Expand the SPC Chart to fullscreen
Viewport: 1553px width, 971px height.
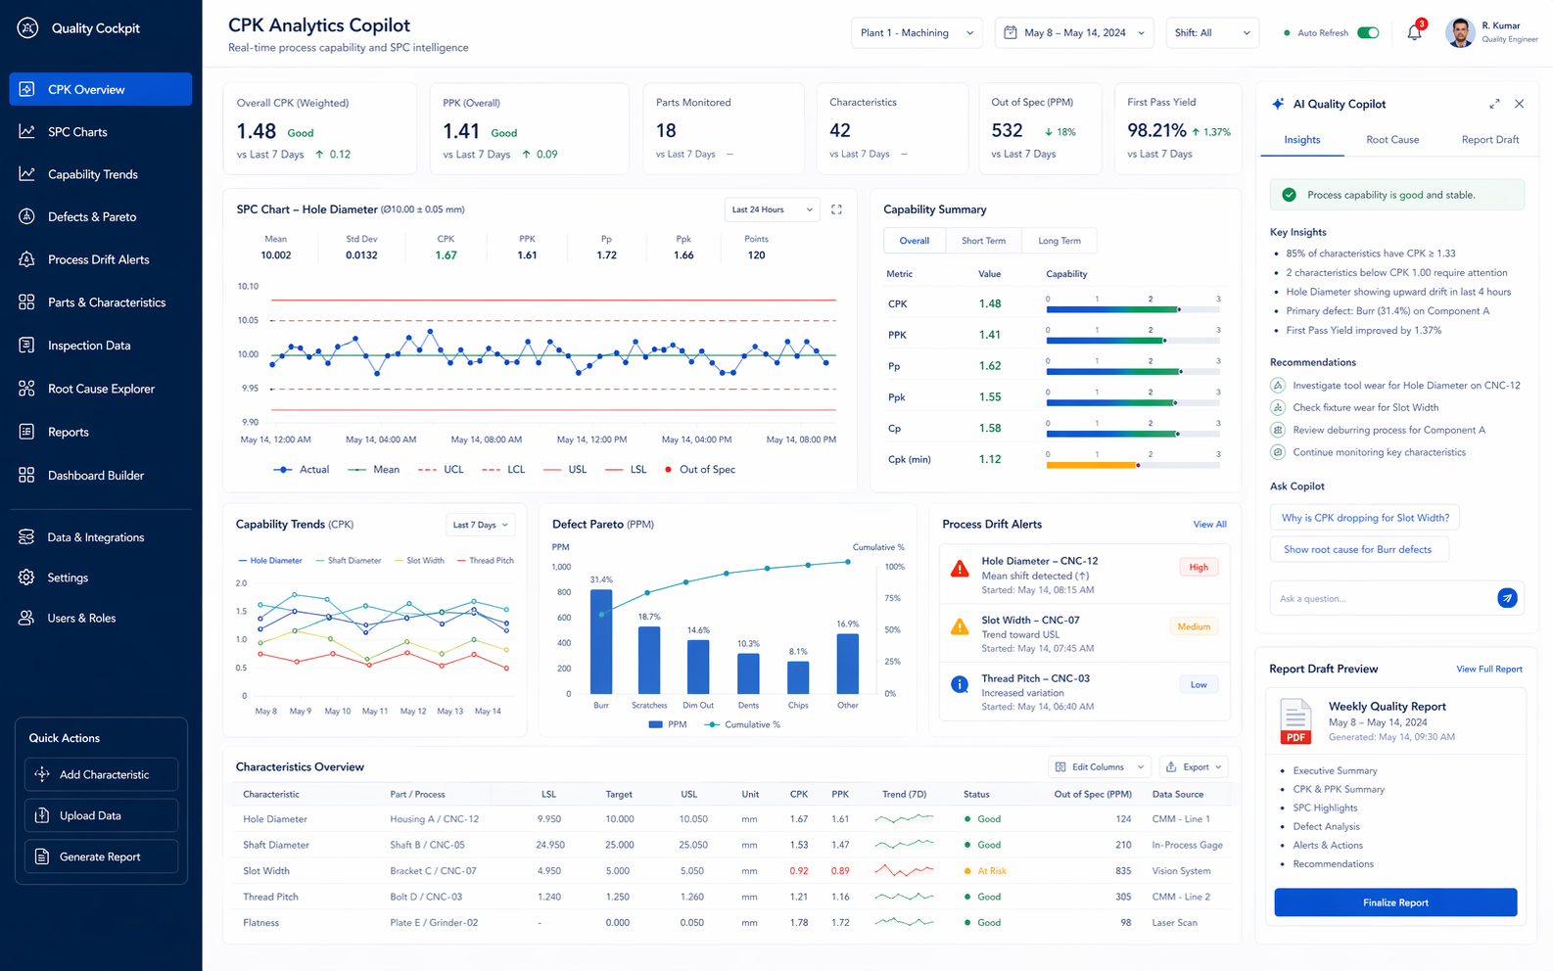[x=836, y=209]
